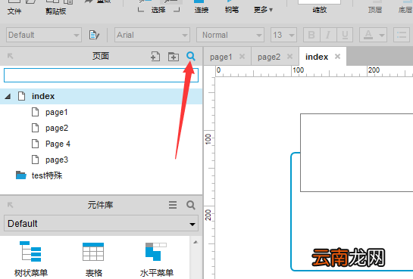Click the bullet list icon
The width and height of the screenshot is (413, 279).
pos(402,35)
